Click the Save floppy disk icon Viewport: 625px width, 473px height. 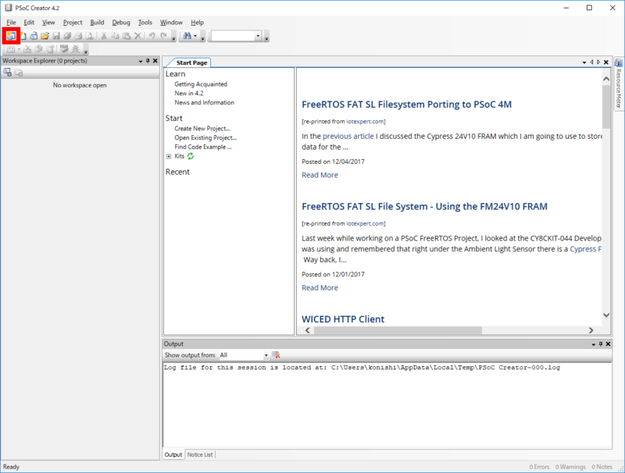pos(56,36)
